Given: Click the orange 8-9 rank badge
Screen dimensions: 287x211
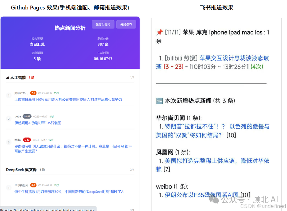Looking at the screenshot, I should pos(33,185).
